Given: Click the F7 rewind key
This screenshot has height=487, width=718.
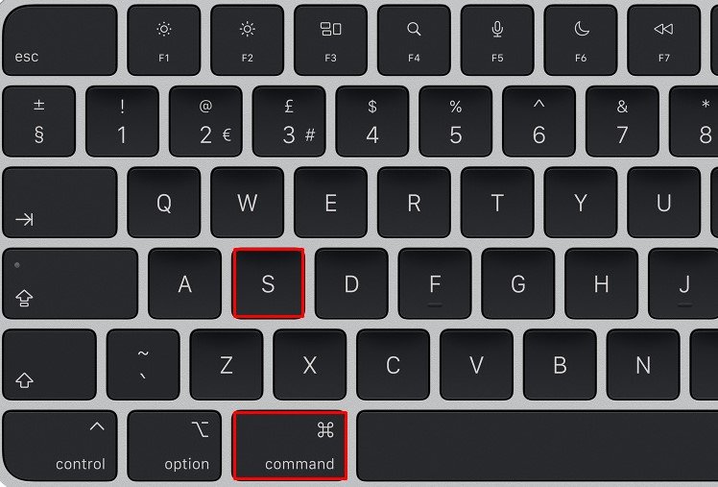Looking at the screenshot, I should coord(664,40).
